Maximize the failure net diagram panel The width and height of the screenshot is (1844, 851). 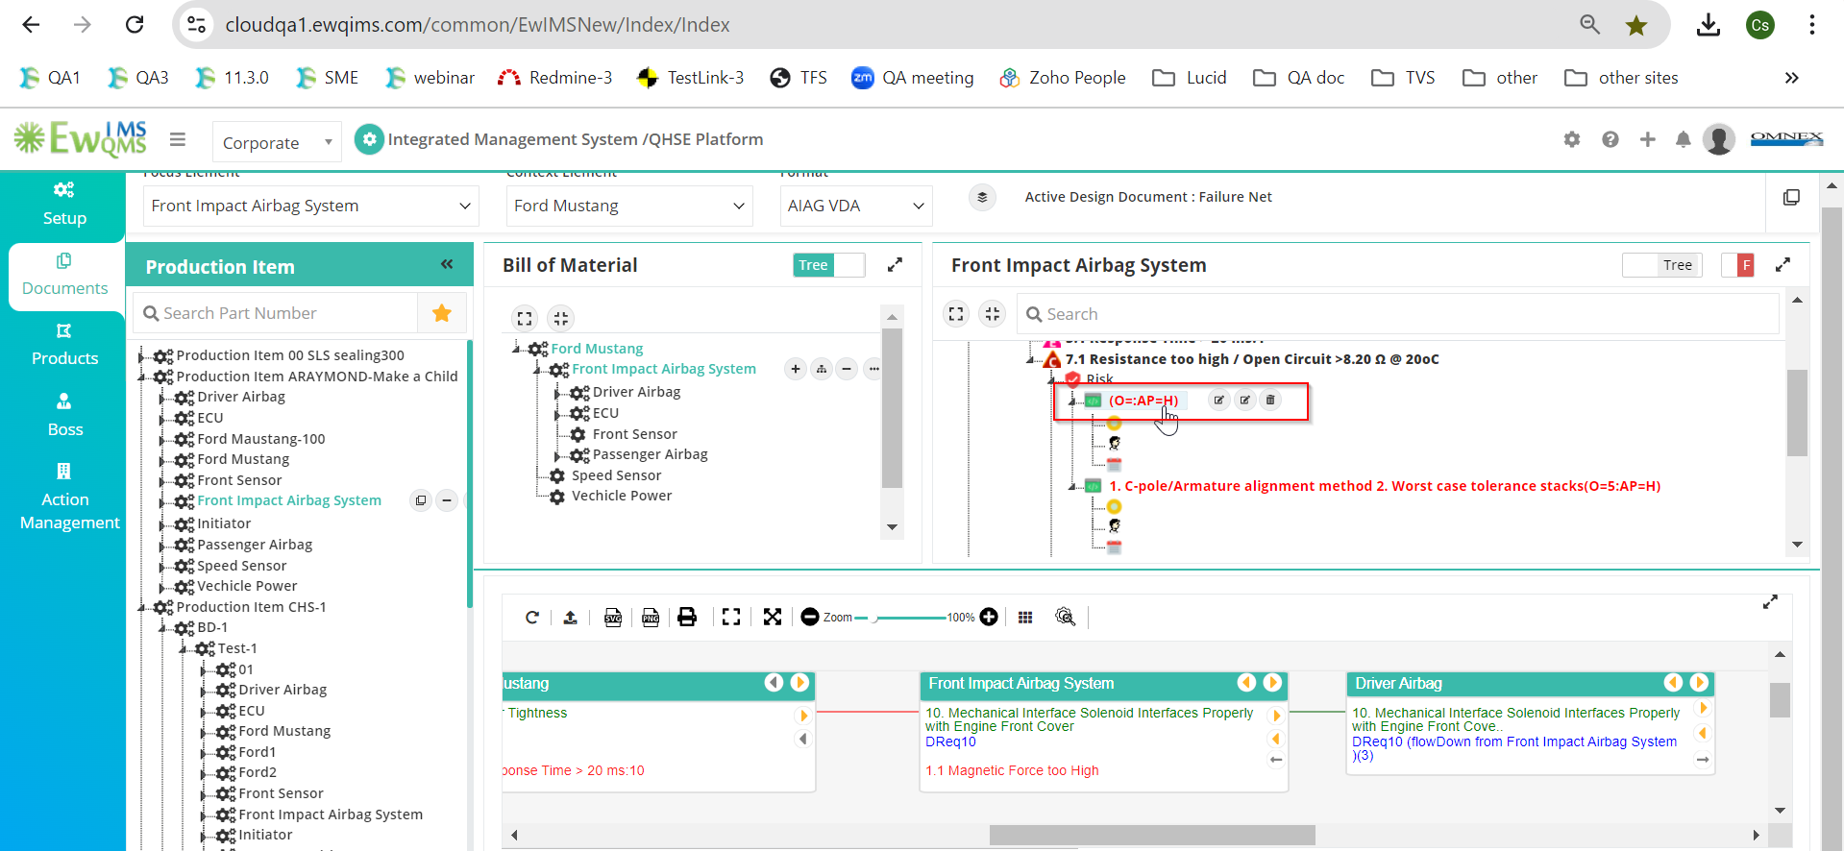1770,602
